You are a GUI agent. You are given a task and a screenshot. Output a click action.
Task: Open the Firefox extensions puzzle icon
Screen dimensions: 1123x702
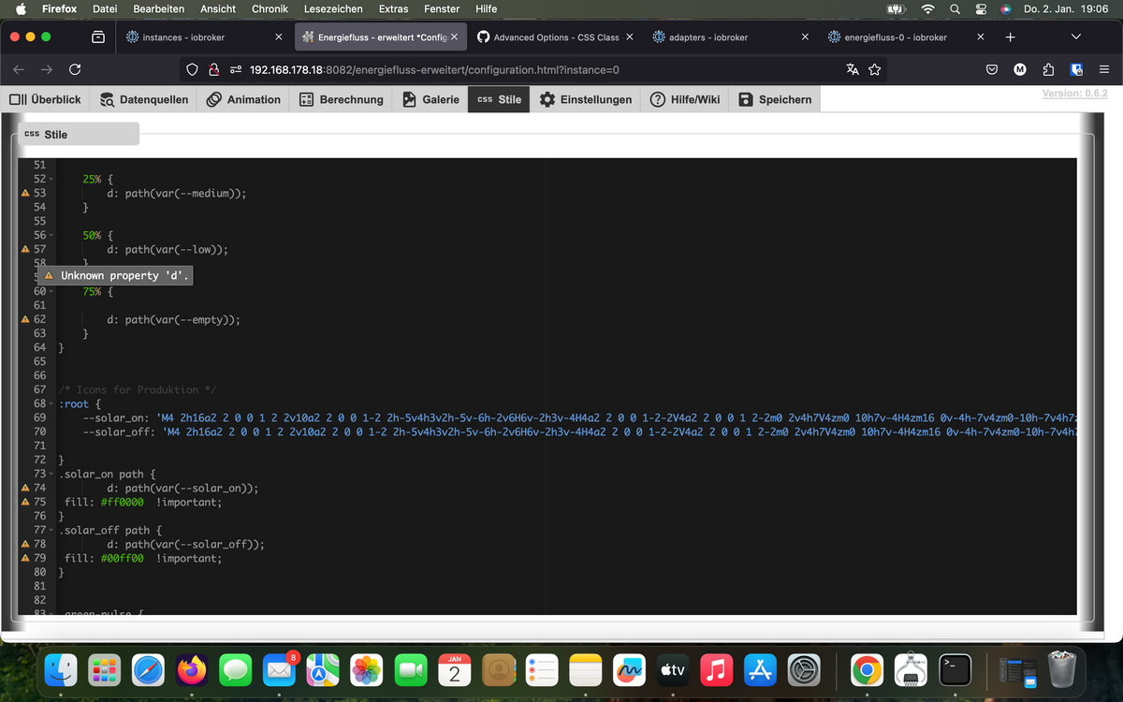[1048, 69]
